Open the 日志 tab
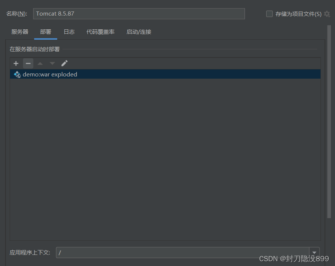This screenshot has height=266, width=335. (x=69, y=32)
